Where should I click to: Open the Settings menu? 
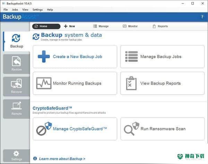(x=37, y=10)
